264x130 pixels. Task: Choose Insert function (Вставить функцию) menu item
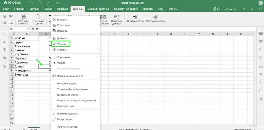[76, 114]
